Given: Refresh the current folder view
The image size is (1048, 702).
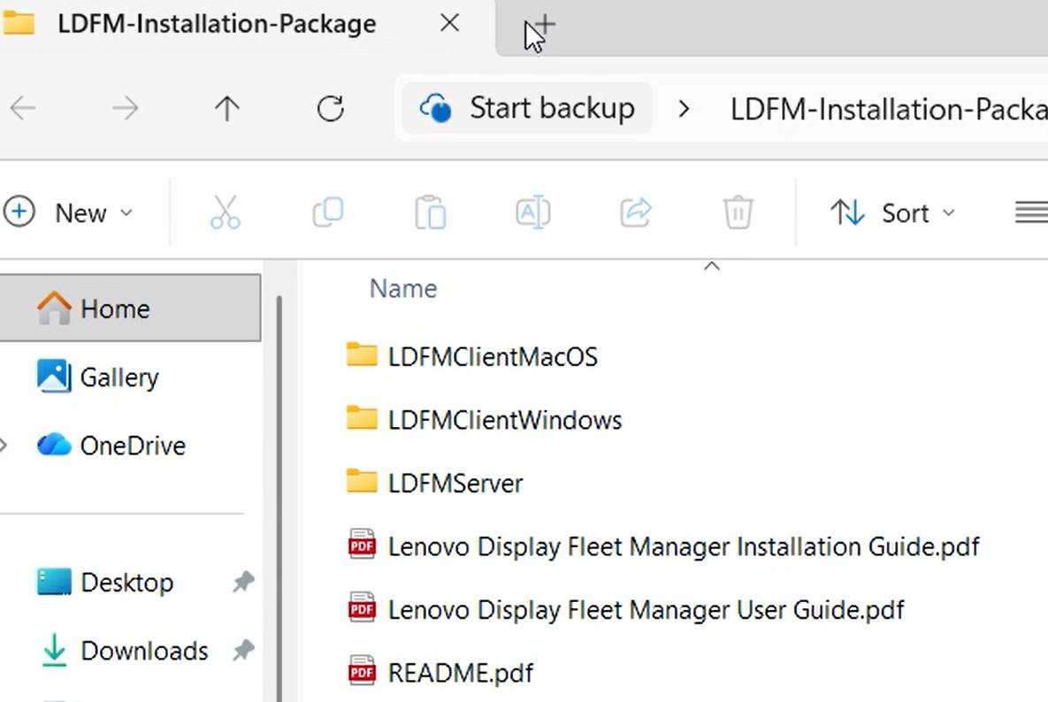Looking at the screenshot, I should [x=330, y=108].
